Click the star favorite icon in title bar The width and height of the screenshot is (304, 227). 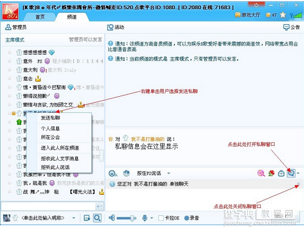pos(283,15)
